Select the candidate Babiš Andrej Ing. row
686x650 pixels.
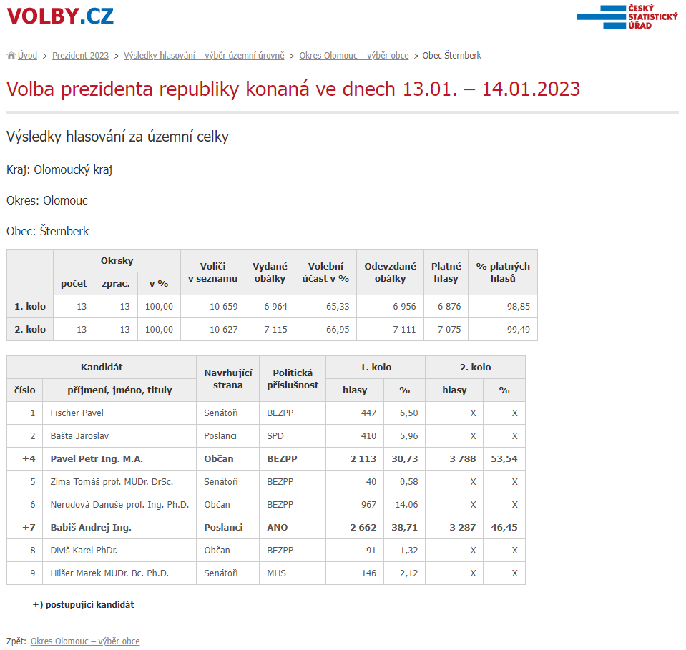91,528
